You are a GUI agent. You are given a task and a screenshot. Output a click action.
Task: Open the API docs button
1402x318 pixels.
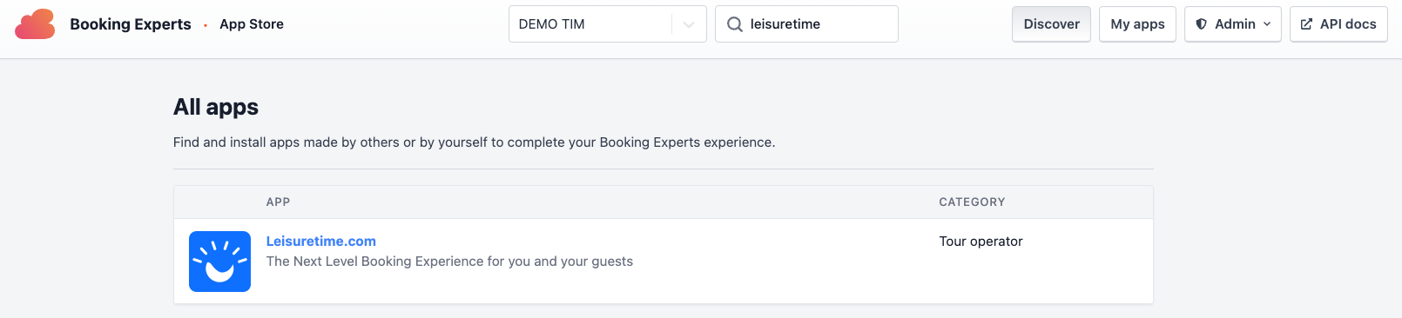tap(1338, 24)
